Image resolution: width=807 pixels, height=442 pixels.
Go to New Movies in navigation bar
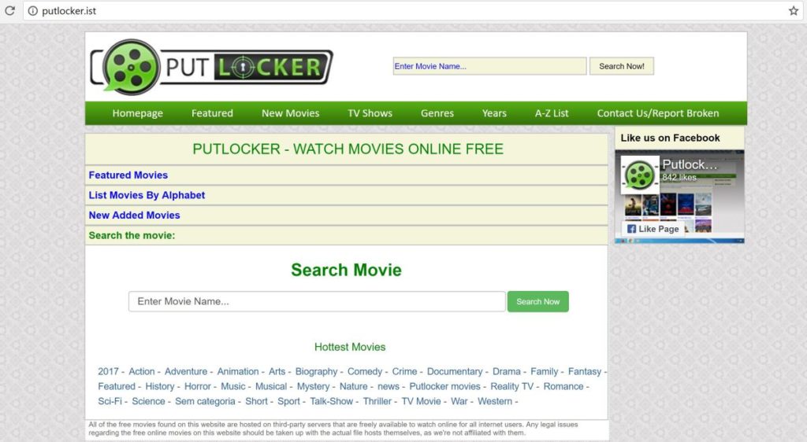[x=290, y=113]
